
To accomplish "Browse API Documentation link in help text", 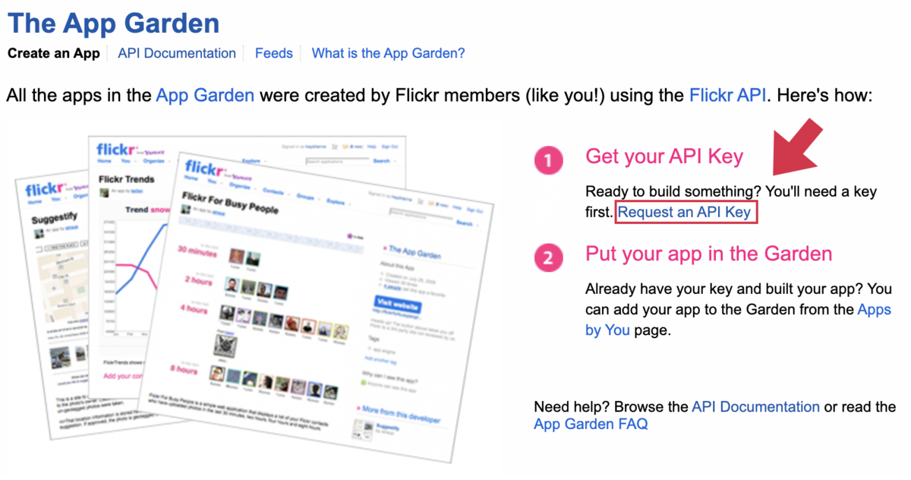I will click(x=755, y=406).
